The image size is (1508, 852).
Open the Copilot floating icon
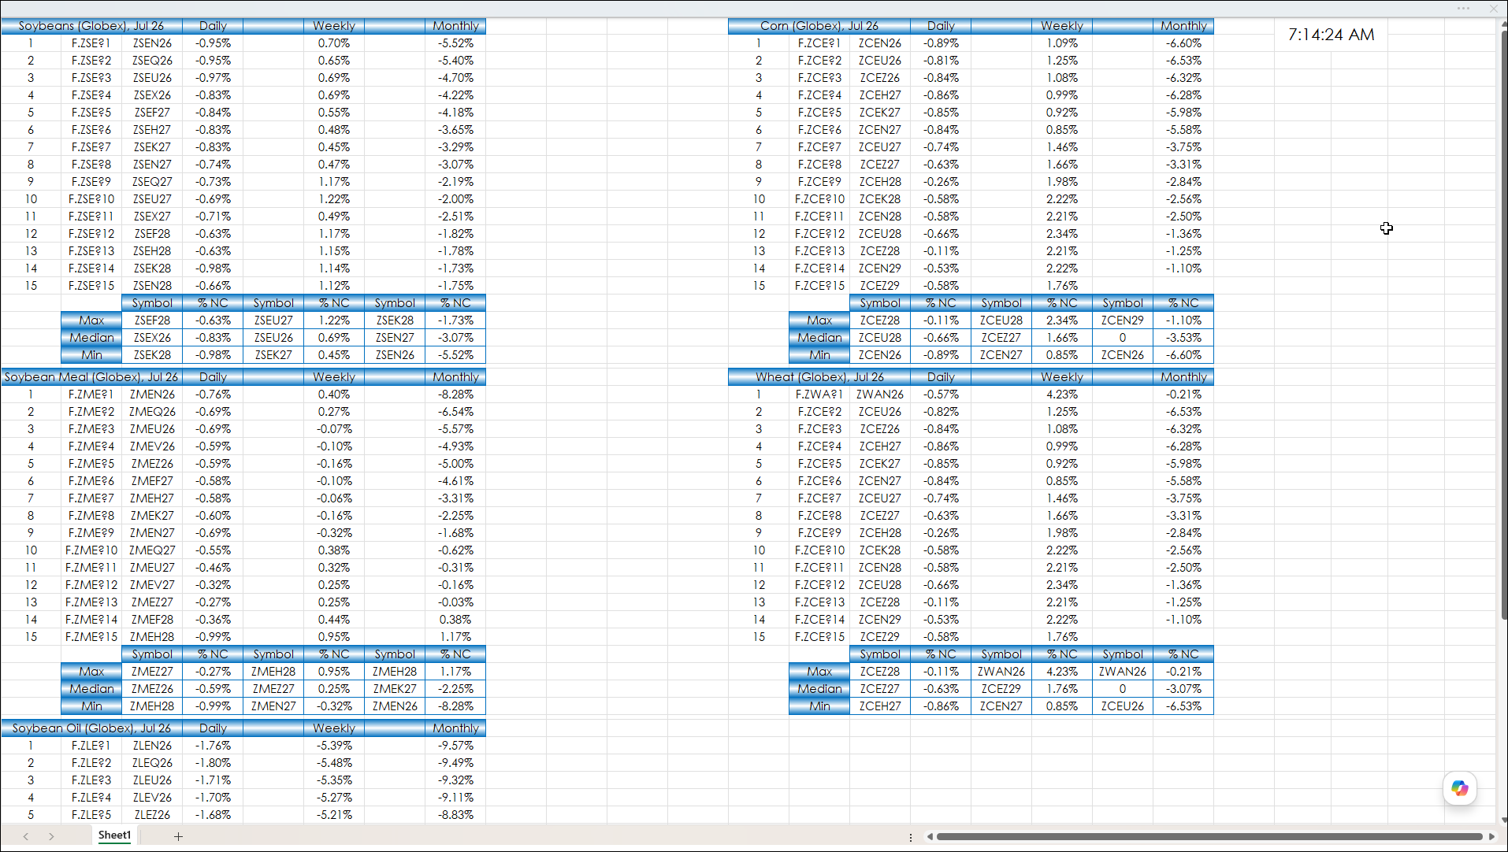(x=1459, y=788)
